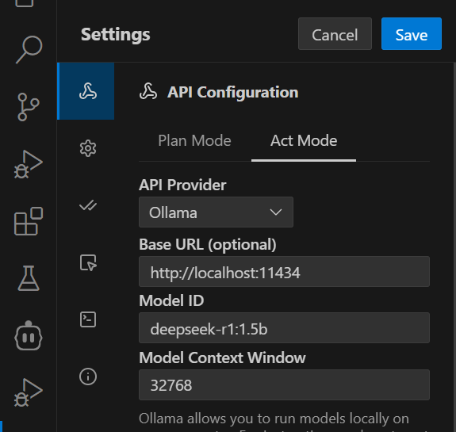This screenshot has height=432, width=456.
Task: Click the 'Model ID' label
Action: point(171,300)
